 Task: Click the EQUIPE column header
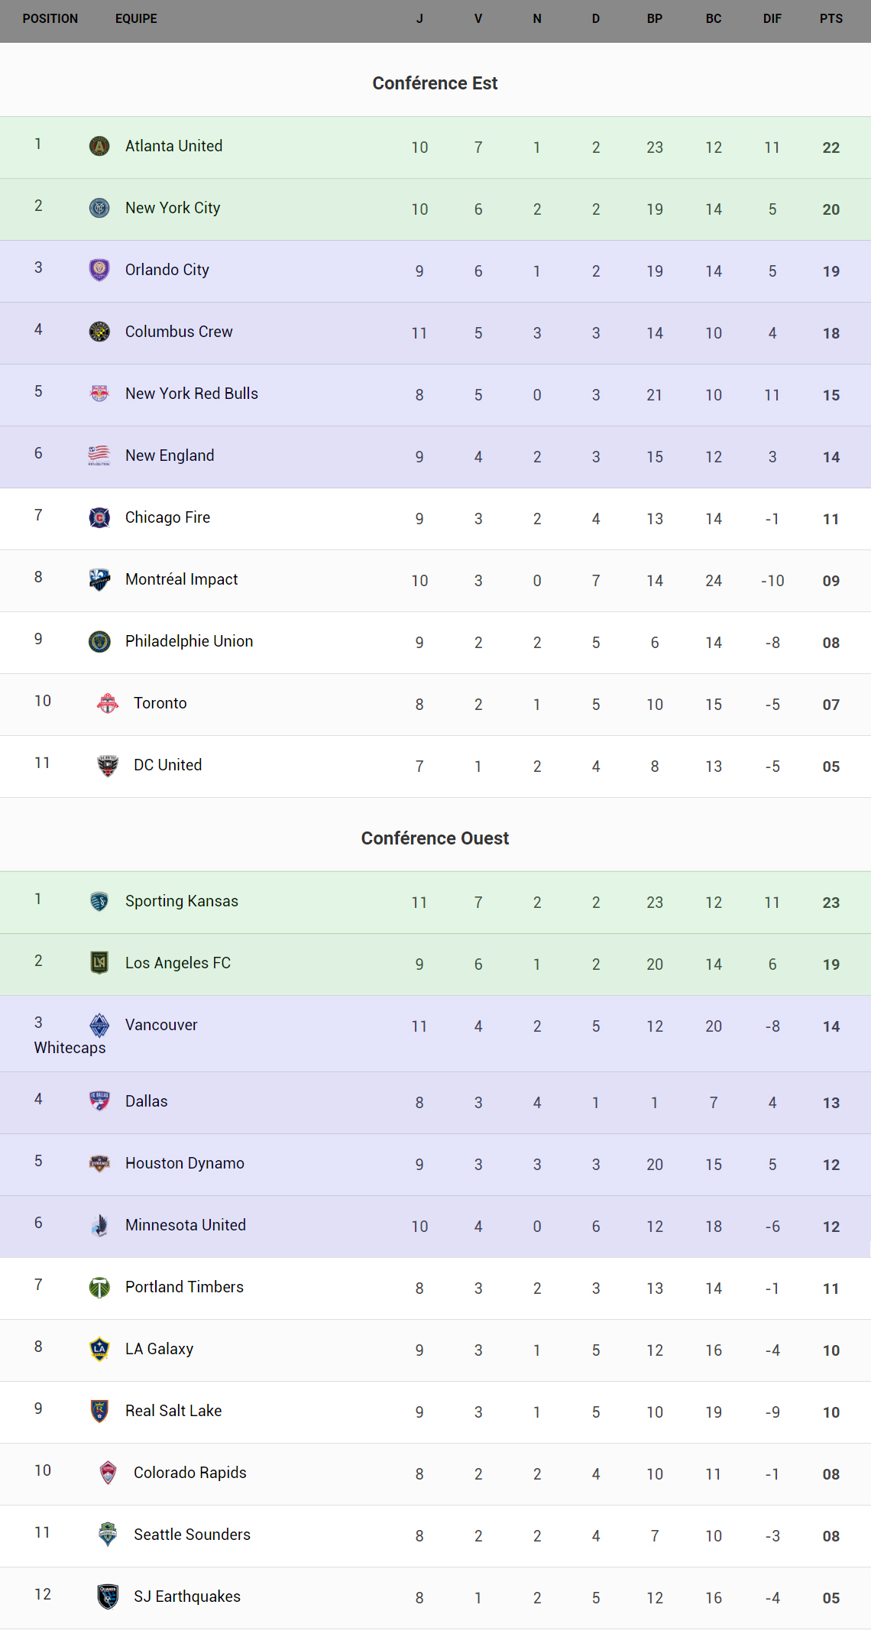click(136, 18)
